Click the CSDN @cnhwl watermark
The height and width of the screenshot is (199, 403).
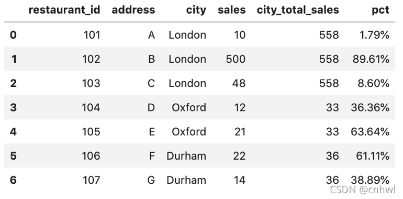click(363, 190)
